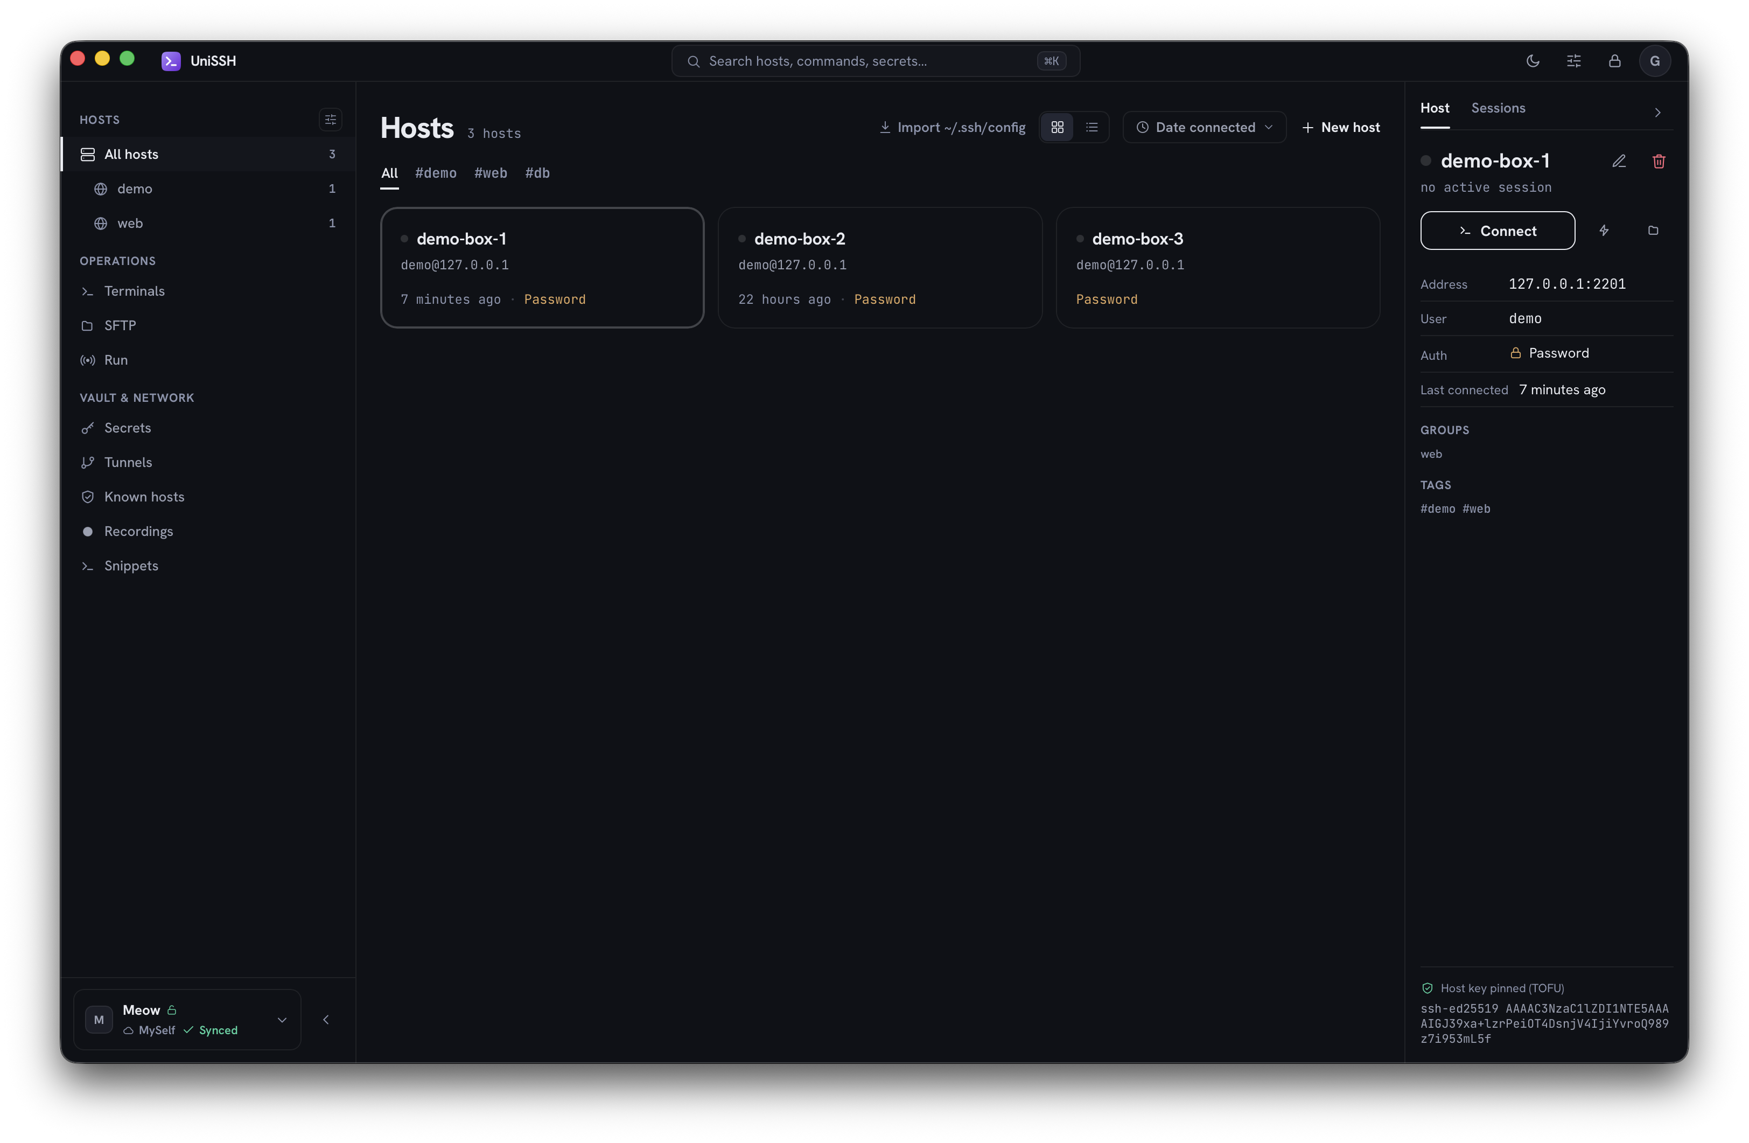Create a New host

click(1341, 127)
